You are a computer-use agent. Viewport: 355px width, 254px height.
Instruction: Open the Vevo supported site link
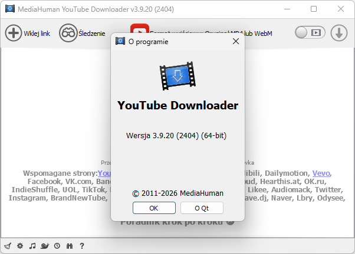point(321,173)
